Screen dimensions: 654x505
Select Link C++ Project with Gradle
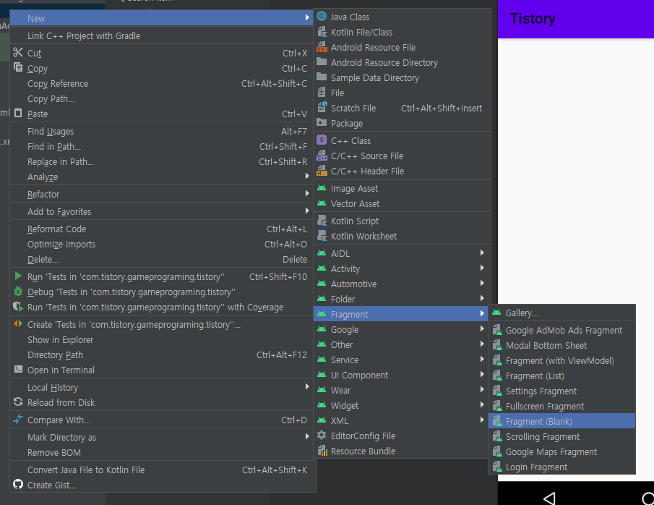pyautogui.click(x=162, y=36)
